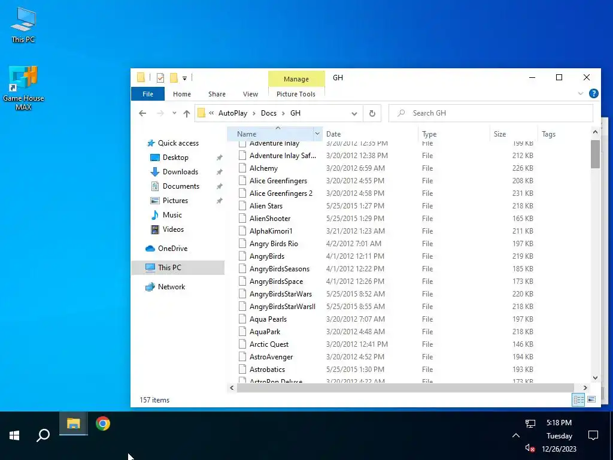Image resolution: width=613 pixels, height=460 pixels.
Task: Open Explorer Help icon
Action: coord(593,93)
